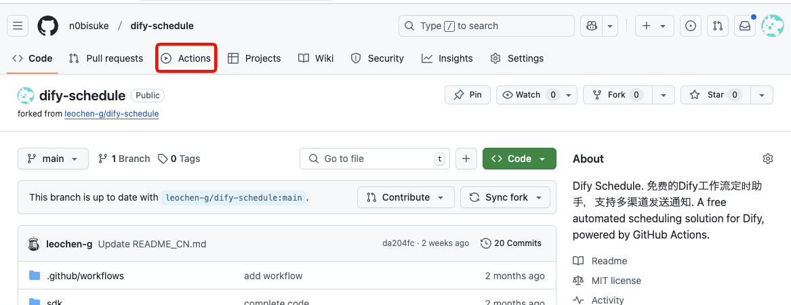Open the Insights tab
Image resolution: width=791 pixels, height=305 pixels.
click(447, 58)
